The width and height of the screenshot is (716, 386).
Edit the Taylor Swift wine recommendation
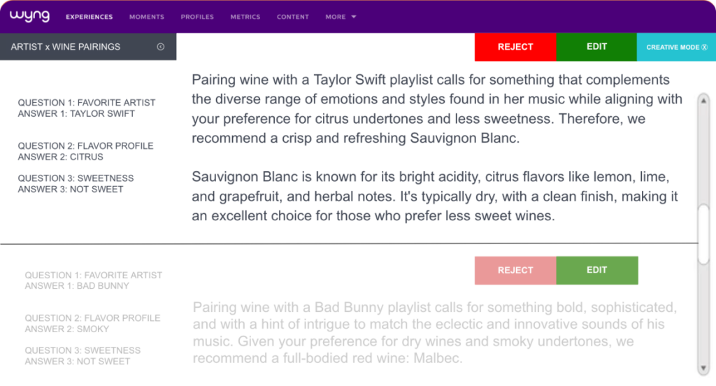coord(596,47)
